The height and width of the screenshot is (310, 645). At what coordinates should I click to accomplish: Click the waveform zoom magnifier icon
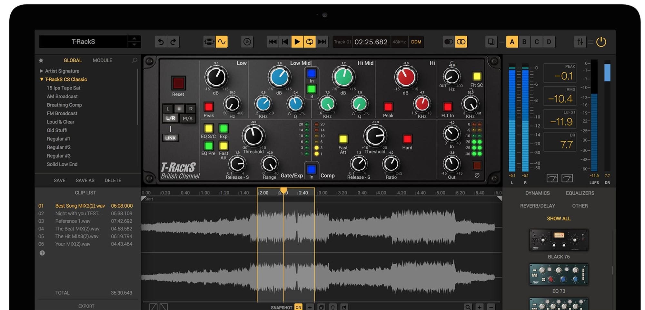[468, 307]
